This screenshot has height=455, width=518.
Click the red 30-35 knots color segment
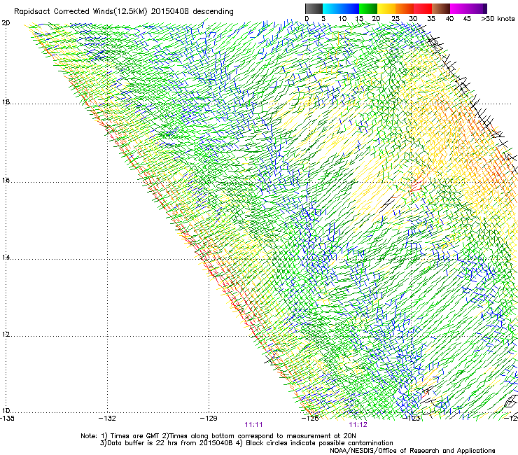[x=423, y=8]
